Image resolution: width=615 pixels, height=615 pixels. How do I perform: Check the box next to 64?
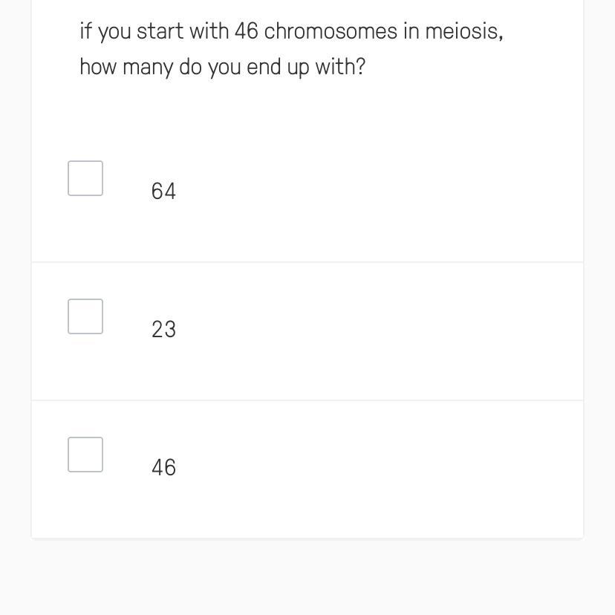85,178
